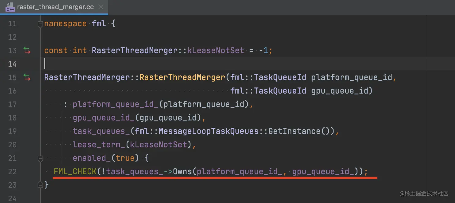455x203 pixels.
Task: Click the line 15 gutter navigation icon
Action: [x=27, y=77]
